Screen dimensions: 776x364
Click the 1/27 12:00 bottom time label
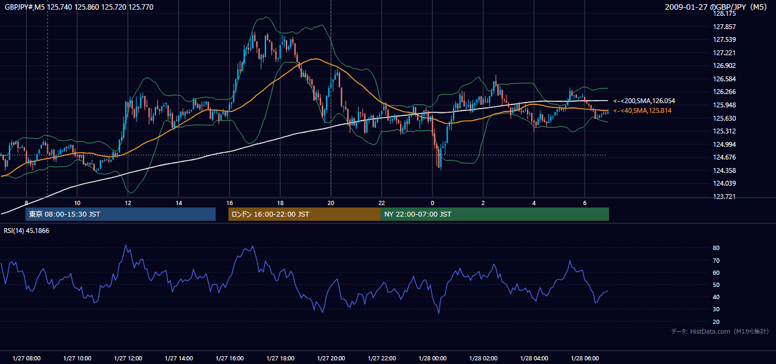pyautogui.click(x=128, y=359)
